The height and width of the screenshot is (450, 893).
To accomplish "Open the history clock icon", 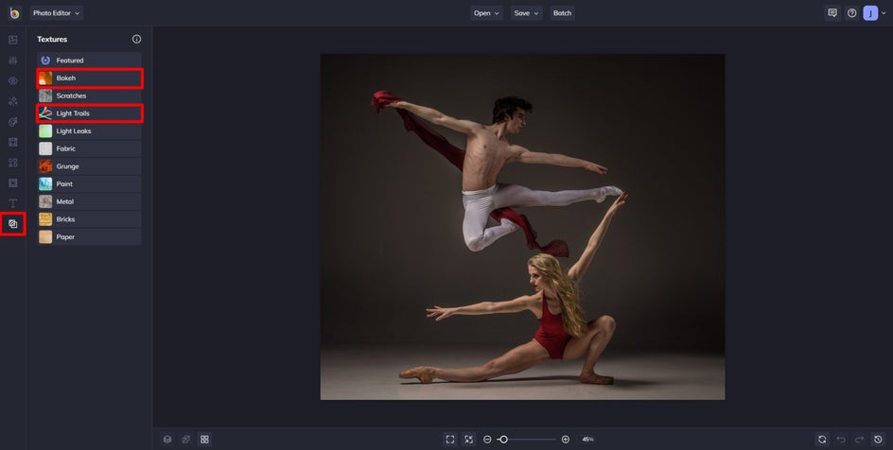I will 878,440.
